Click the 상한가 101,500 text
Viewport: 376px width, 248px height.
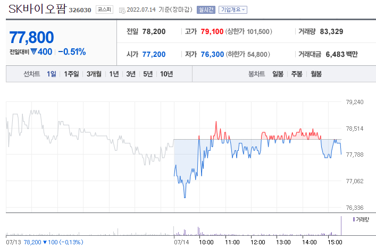tap(249, 32)
